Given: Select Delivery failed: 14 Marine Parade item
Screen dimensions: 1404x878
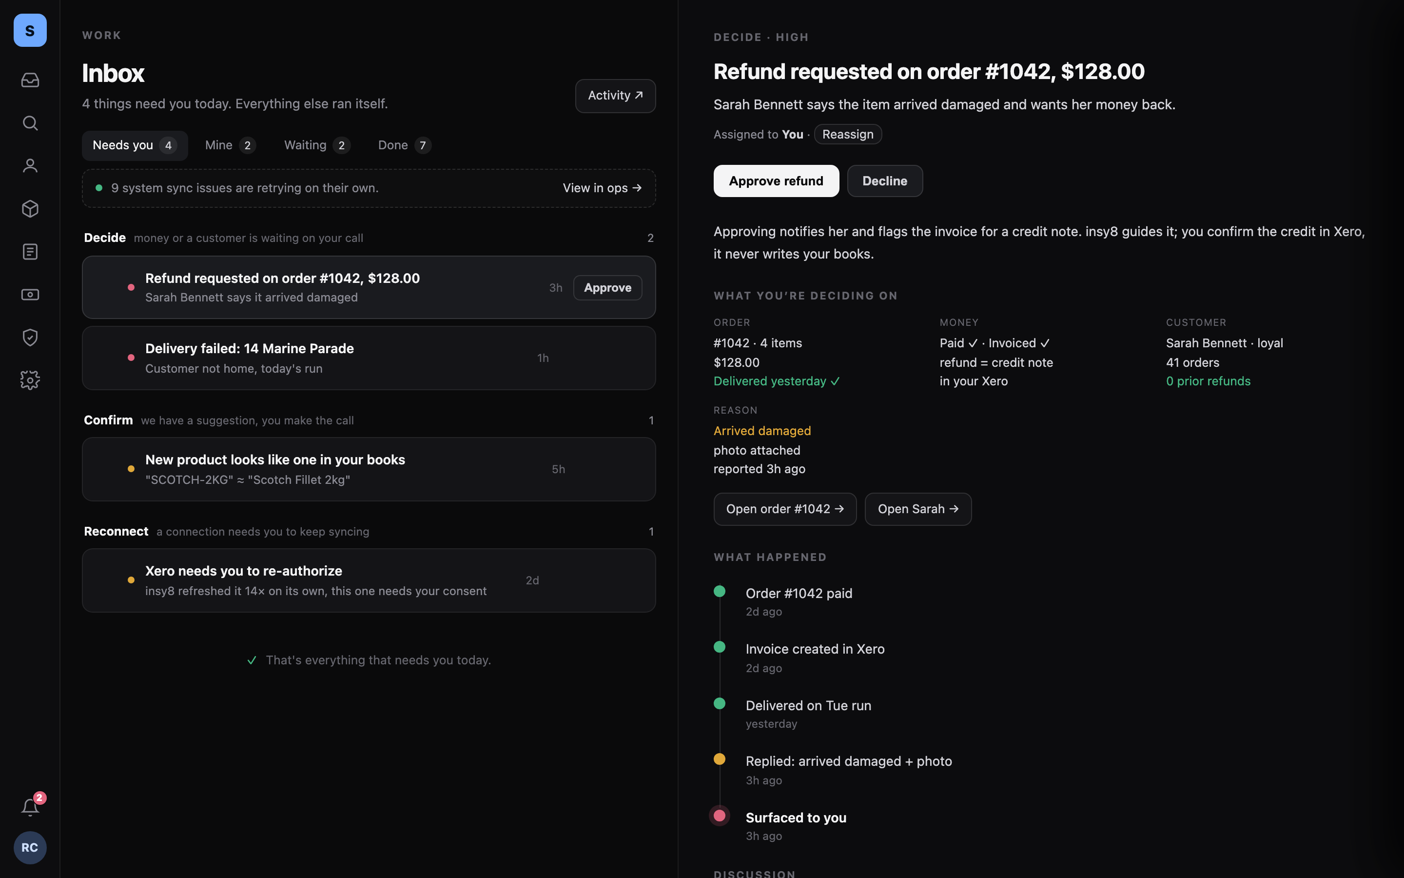Looking at the screenshot, I should tap(369, 359).
